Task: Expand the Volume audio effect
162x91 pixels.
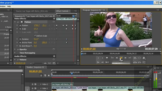Action: 15,60
